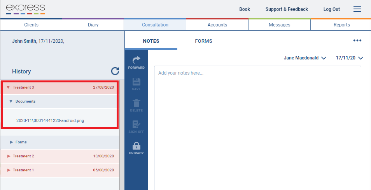Click the History panel scrollbar
The image size is (371, 190).
coord(122,135)
